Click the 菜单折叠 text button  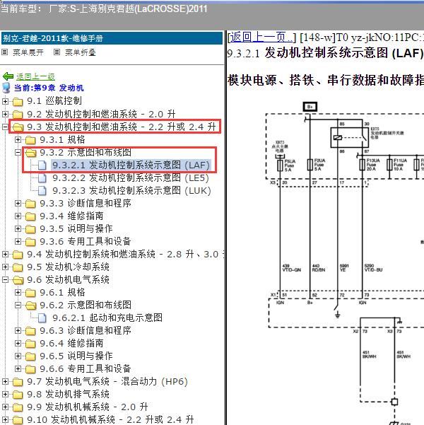[81, 52]
